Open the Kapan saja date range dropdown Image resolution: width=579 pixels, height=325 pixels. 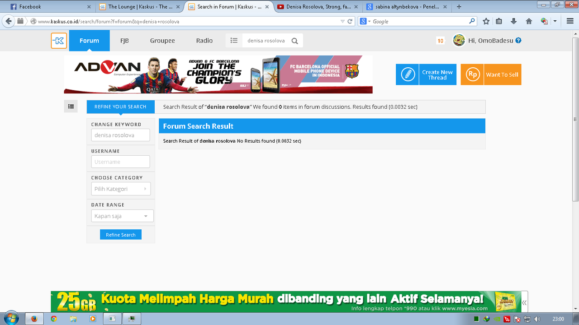tap(122, 216)
